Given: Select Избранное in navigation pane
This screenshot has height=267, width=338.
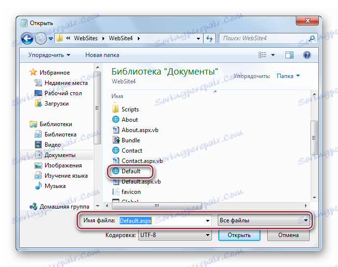Looking at the screenshot, I should click(x=54, y=73).
